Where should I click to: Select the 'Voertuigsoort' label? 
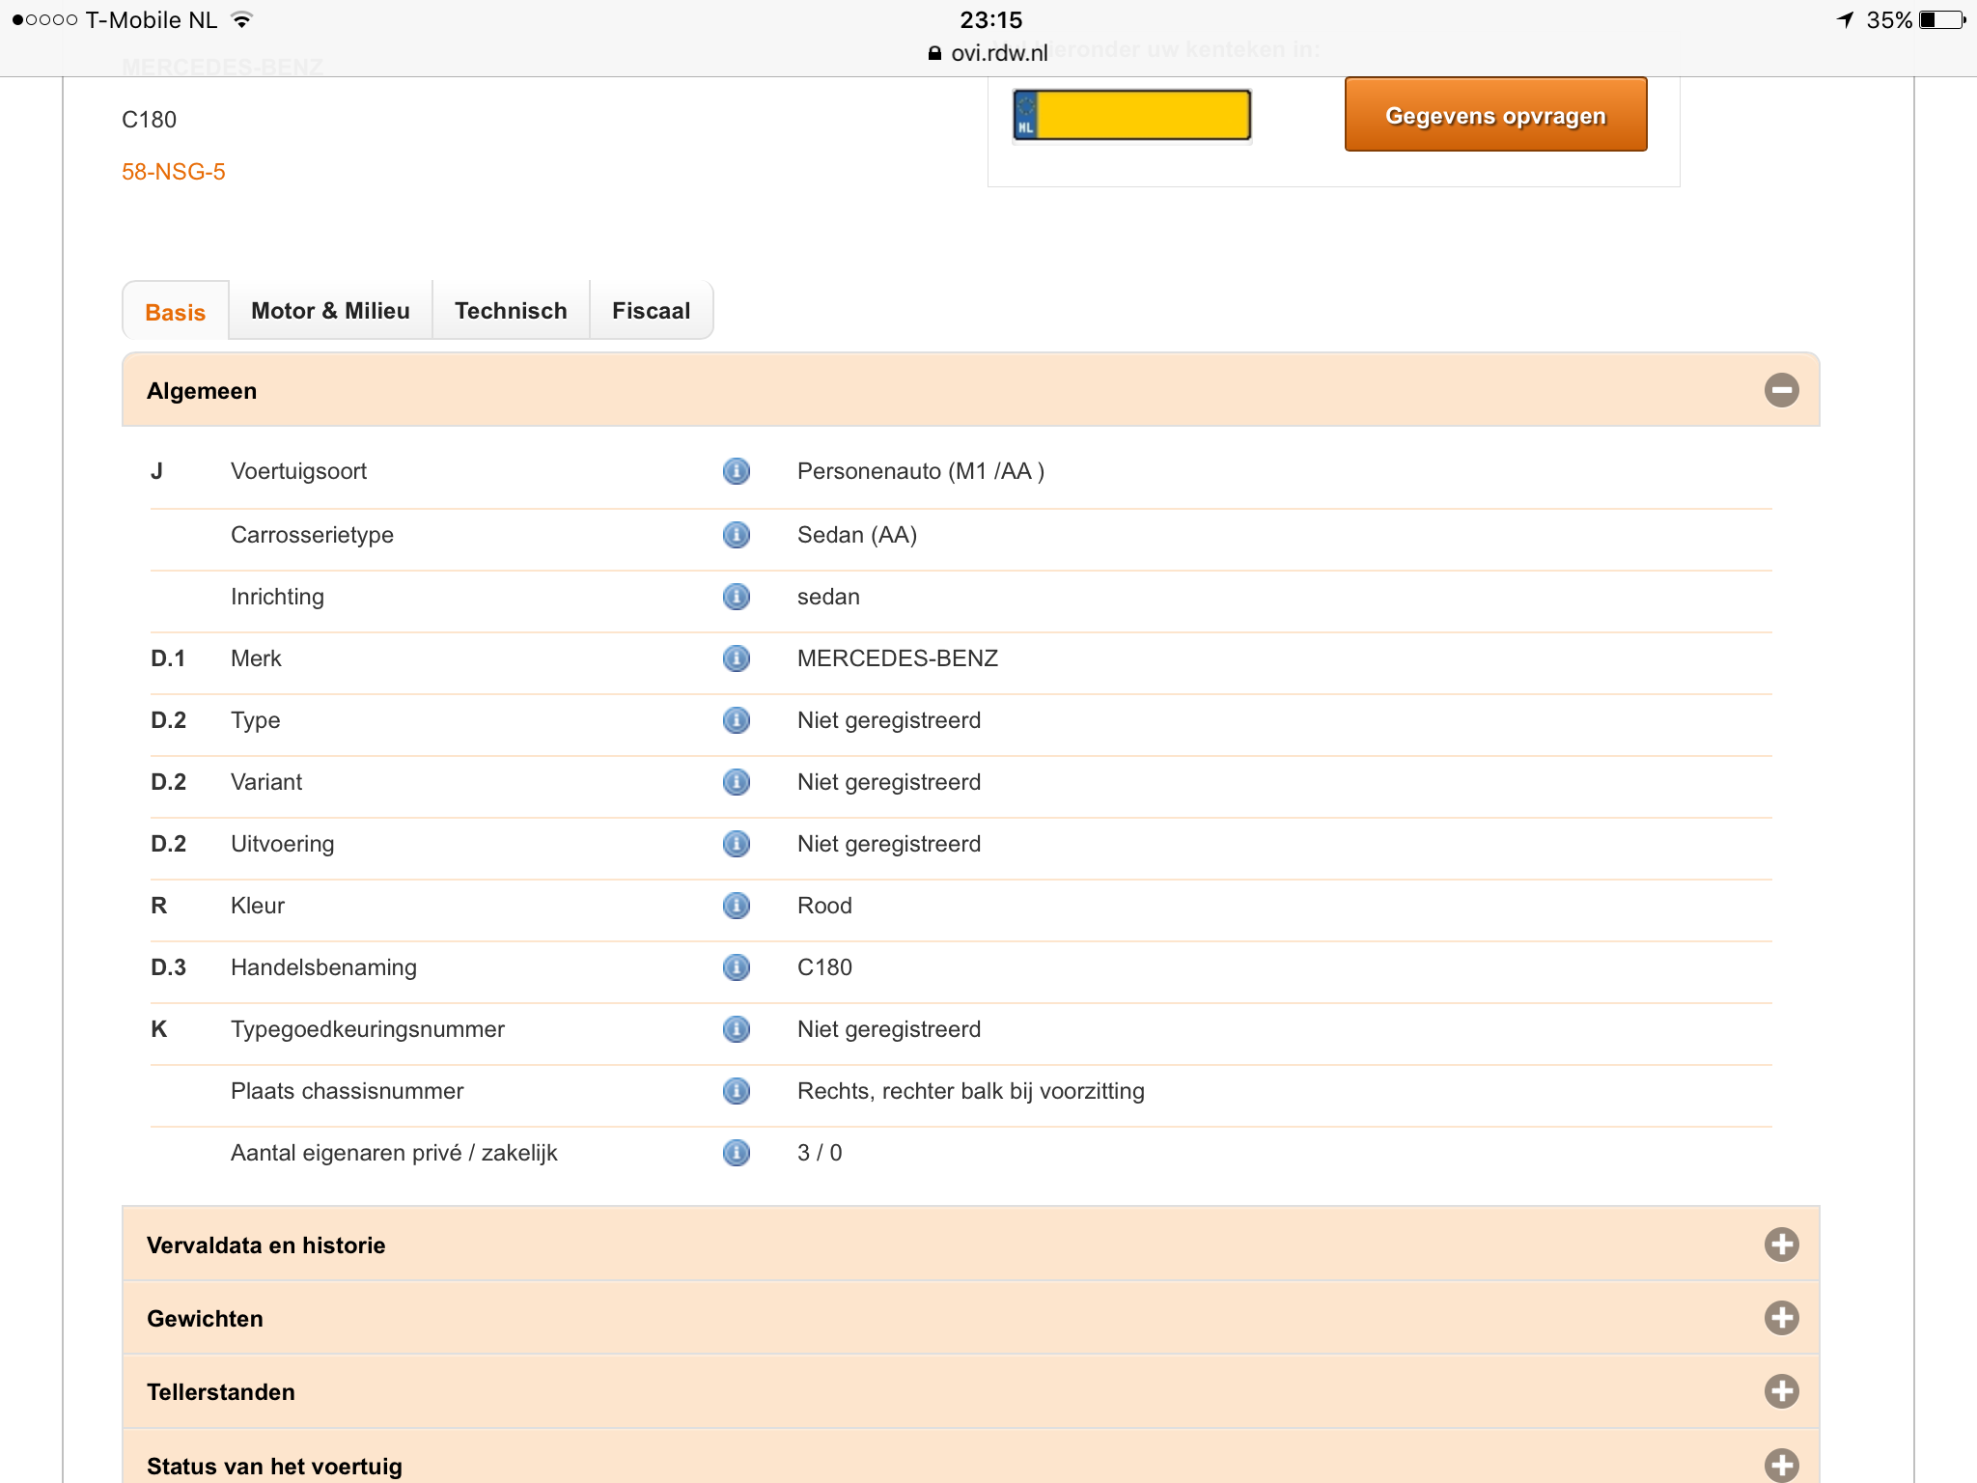click(x=298, y=471)
